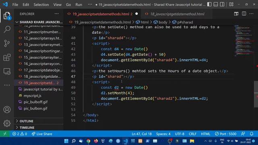This screenshot has height=145, width=258.
Task: Open Explorer views and more actions menu
Action: point(56,14)
